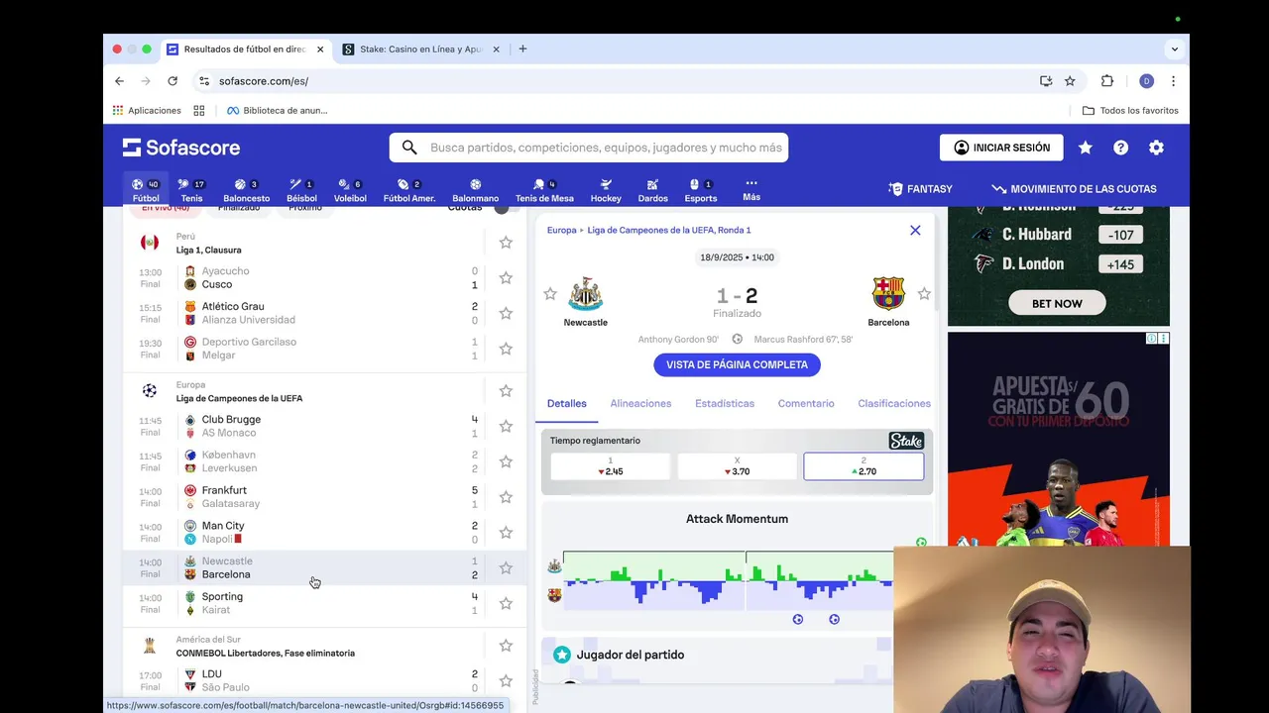Open the Fútbol Amer. sport category
This screenshot has width=1269, height=713.
pos(409,190)
